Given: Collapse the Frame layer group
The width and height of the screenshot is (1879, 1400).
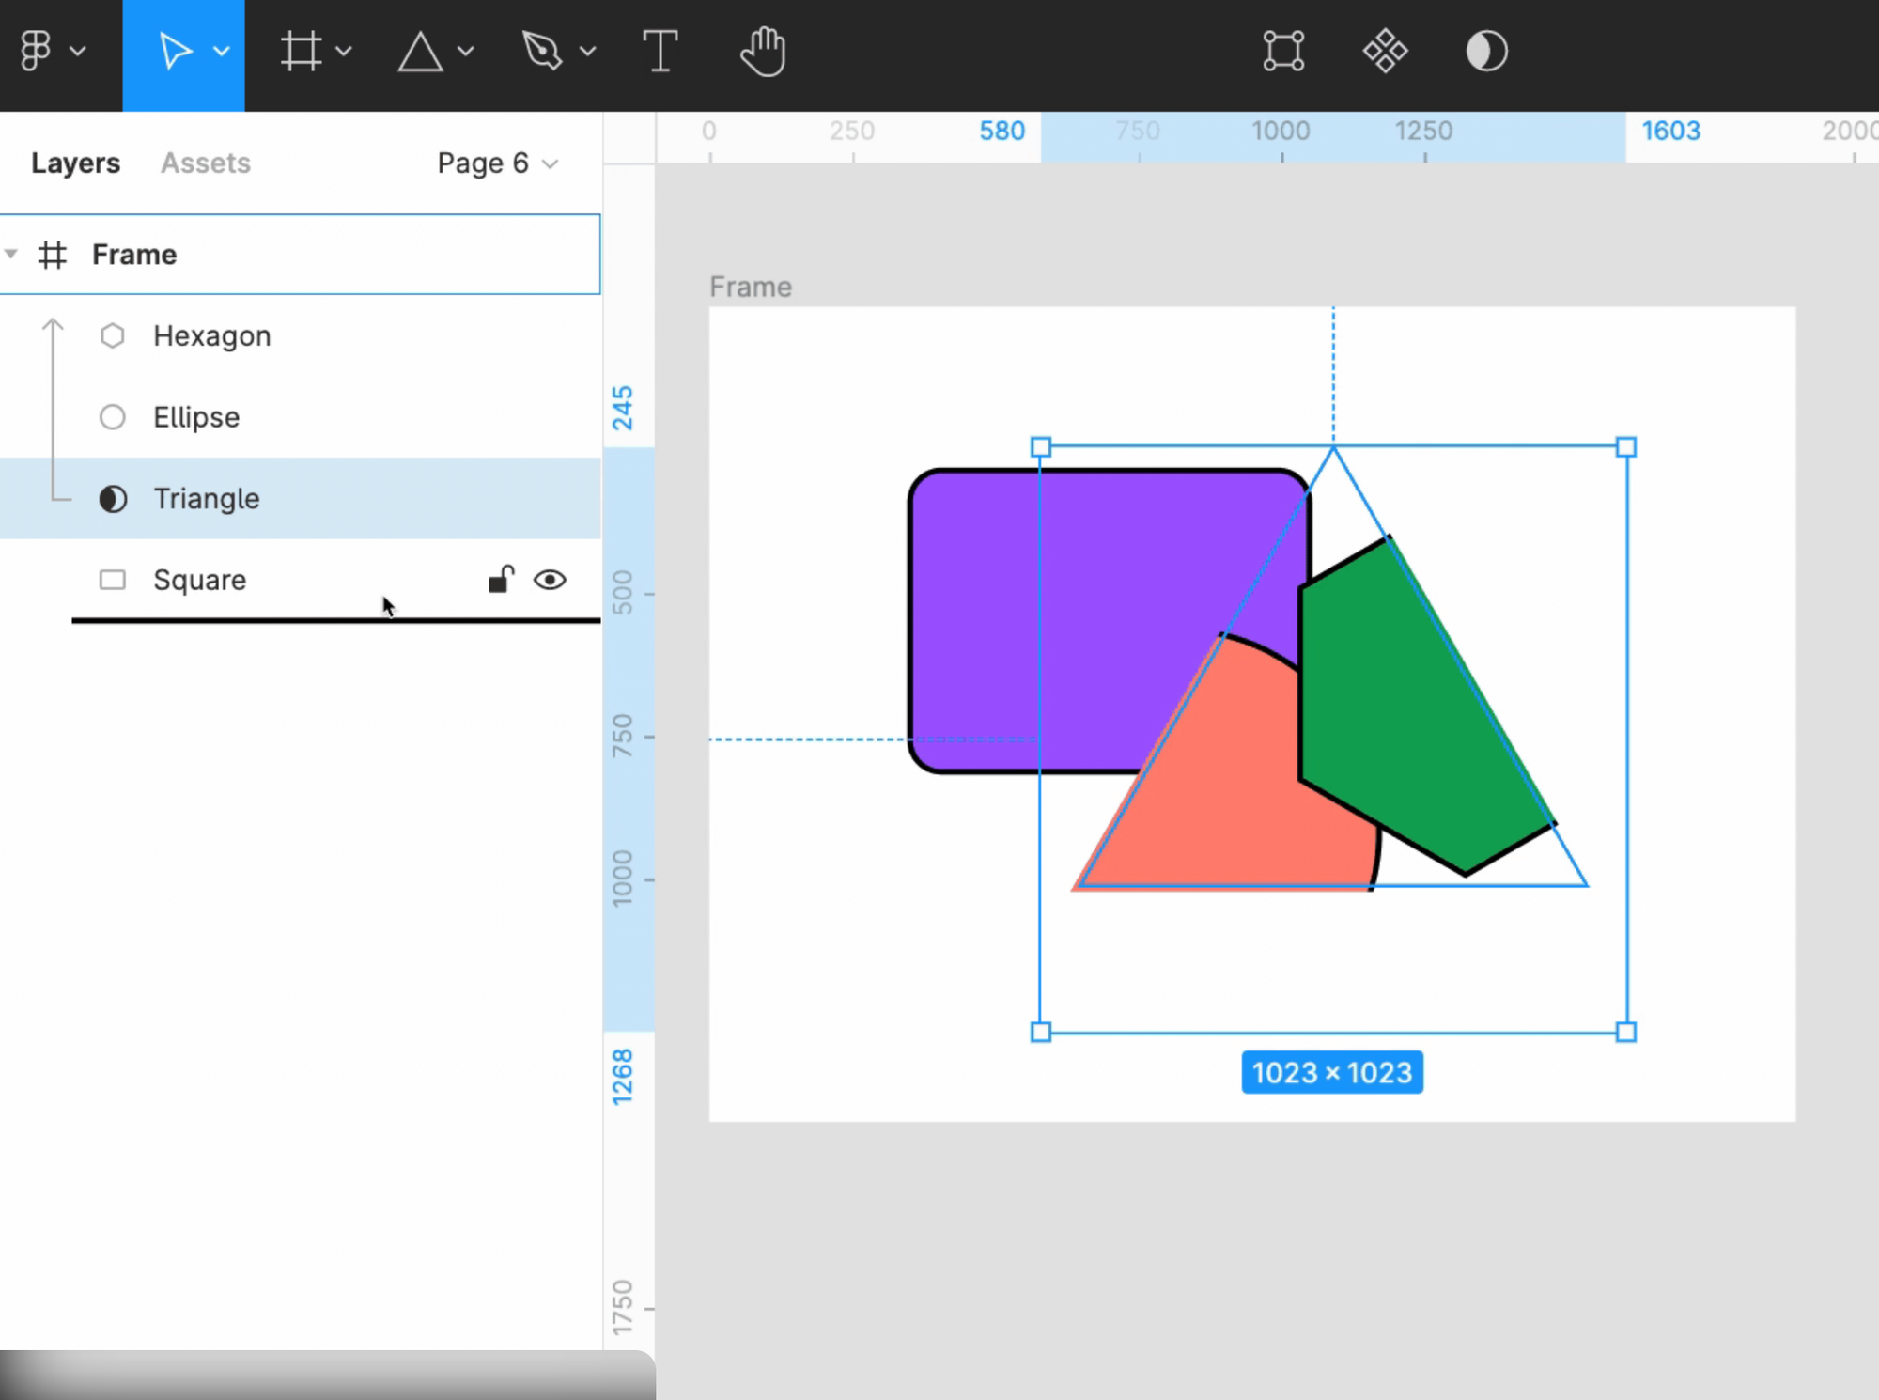Looking at the screenshot, I should pos(11,254).
